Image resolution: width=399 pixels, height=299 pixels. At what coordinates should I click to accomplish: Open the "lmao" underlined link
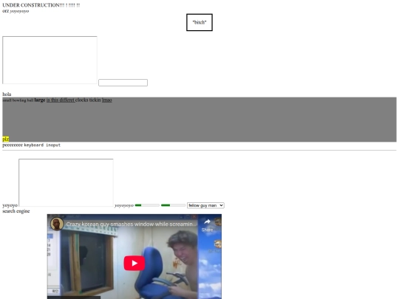tap(107, 100)
